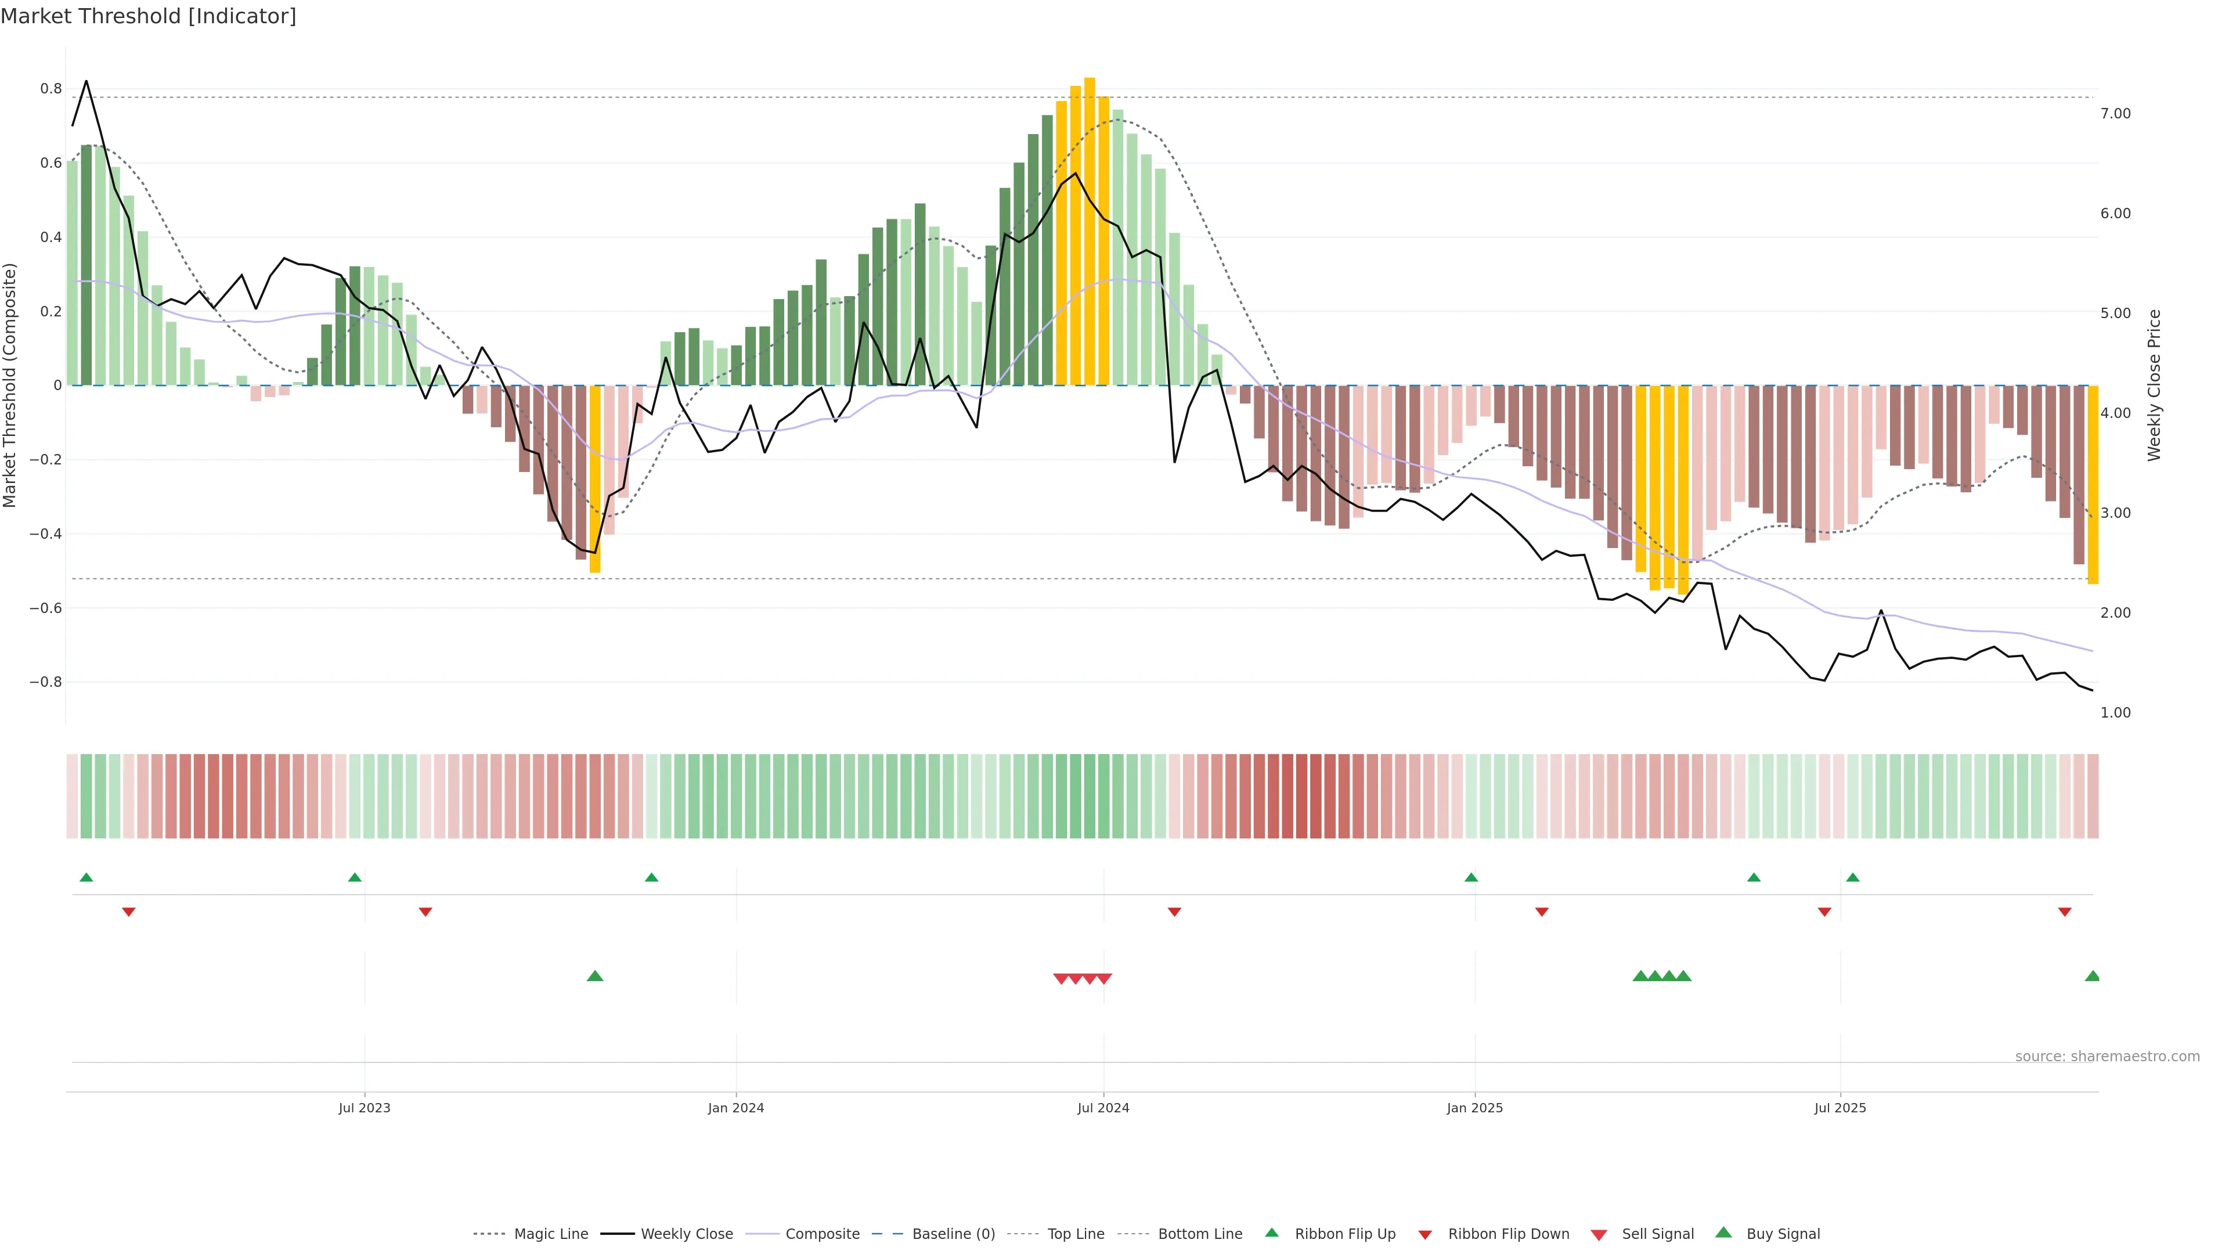This screenshot has width=2229, height=1254.
Task: Click the Market Threshold [Indicator] title
Action: click(x=149, y=16)
